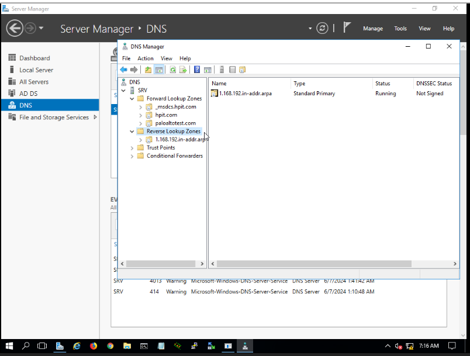This screenshot has width=470, height=356.
Task: Open the Manage menu in Server Manager
Action: pos(373,29)
